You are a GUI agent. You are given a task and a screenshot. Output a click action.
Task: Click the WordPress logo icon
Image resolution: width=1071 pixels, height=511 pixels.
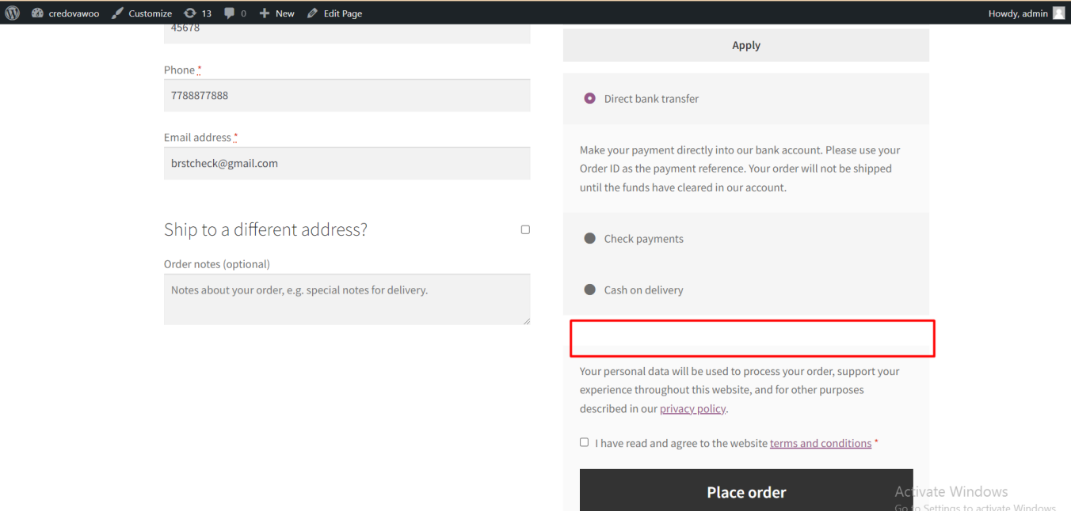pos(12,13)
